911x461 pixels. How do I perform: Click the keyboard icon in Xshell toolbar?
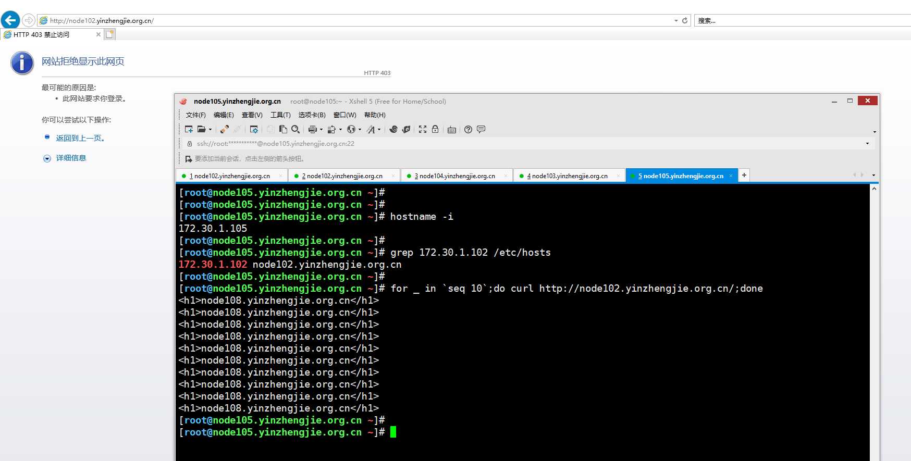click(452, 130)
